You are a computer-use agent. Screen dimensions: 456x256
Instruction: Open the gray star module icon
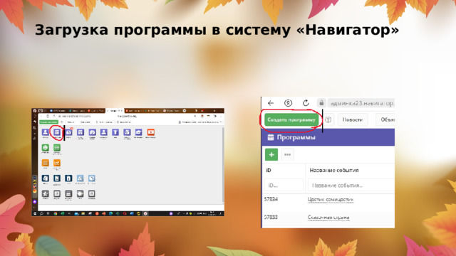(45, 193)
